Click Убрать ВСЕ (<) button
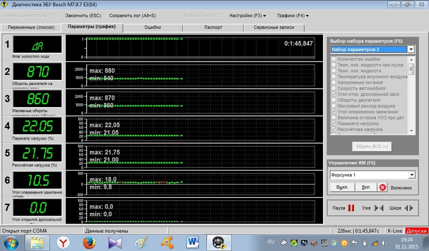429x251 pixels. (x=372, y=146)
